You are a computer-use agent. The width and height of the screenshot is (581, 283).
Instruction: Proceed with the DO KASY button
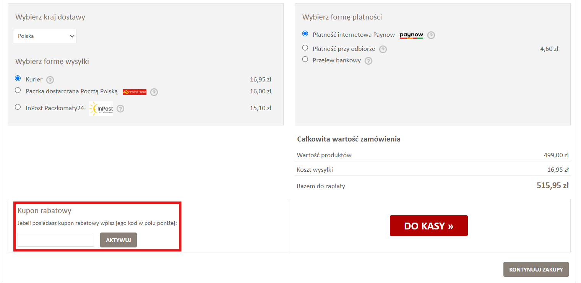pos(428,226)
